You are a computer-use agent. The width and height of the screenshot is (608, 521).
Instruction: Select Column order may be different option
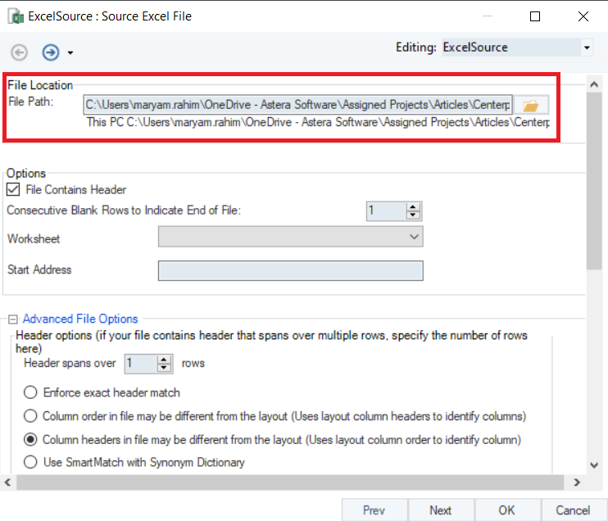pos(31,416)
